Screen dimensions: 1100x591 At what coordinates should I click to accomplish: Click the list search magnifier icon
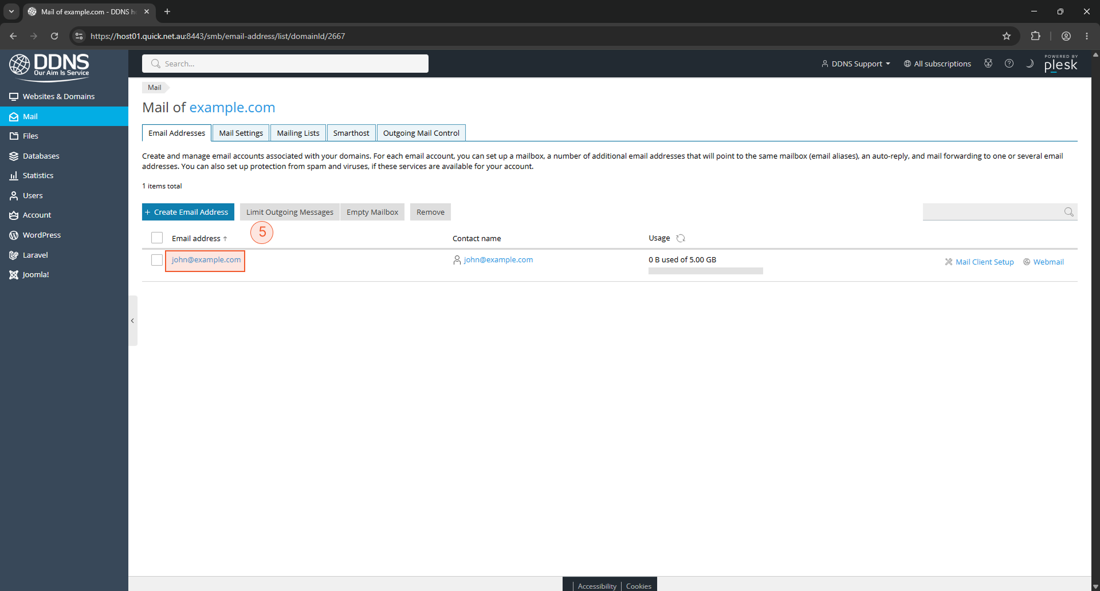1068,212
